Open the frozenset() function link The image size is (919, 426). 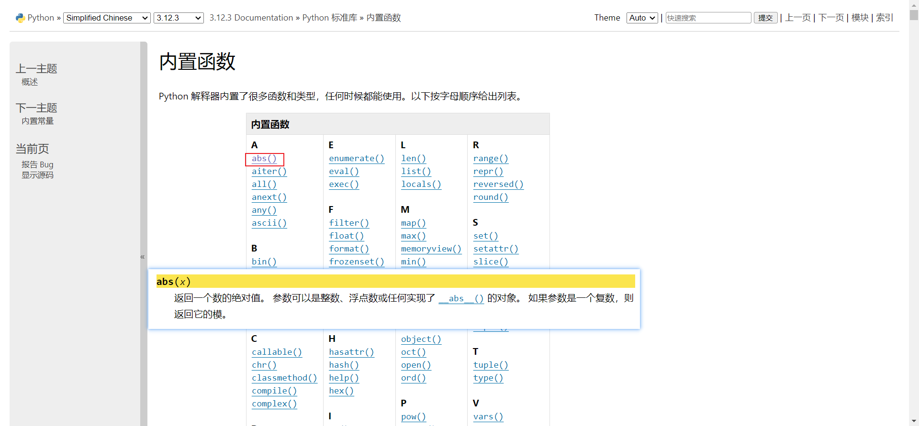[x=357, y=262]
